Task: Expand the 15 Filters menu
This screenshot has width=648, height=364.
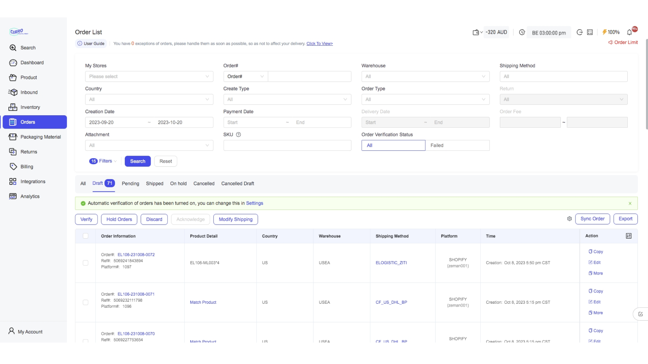Action: click(x=103, y=161)
